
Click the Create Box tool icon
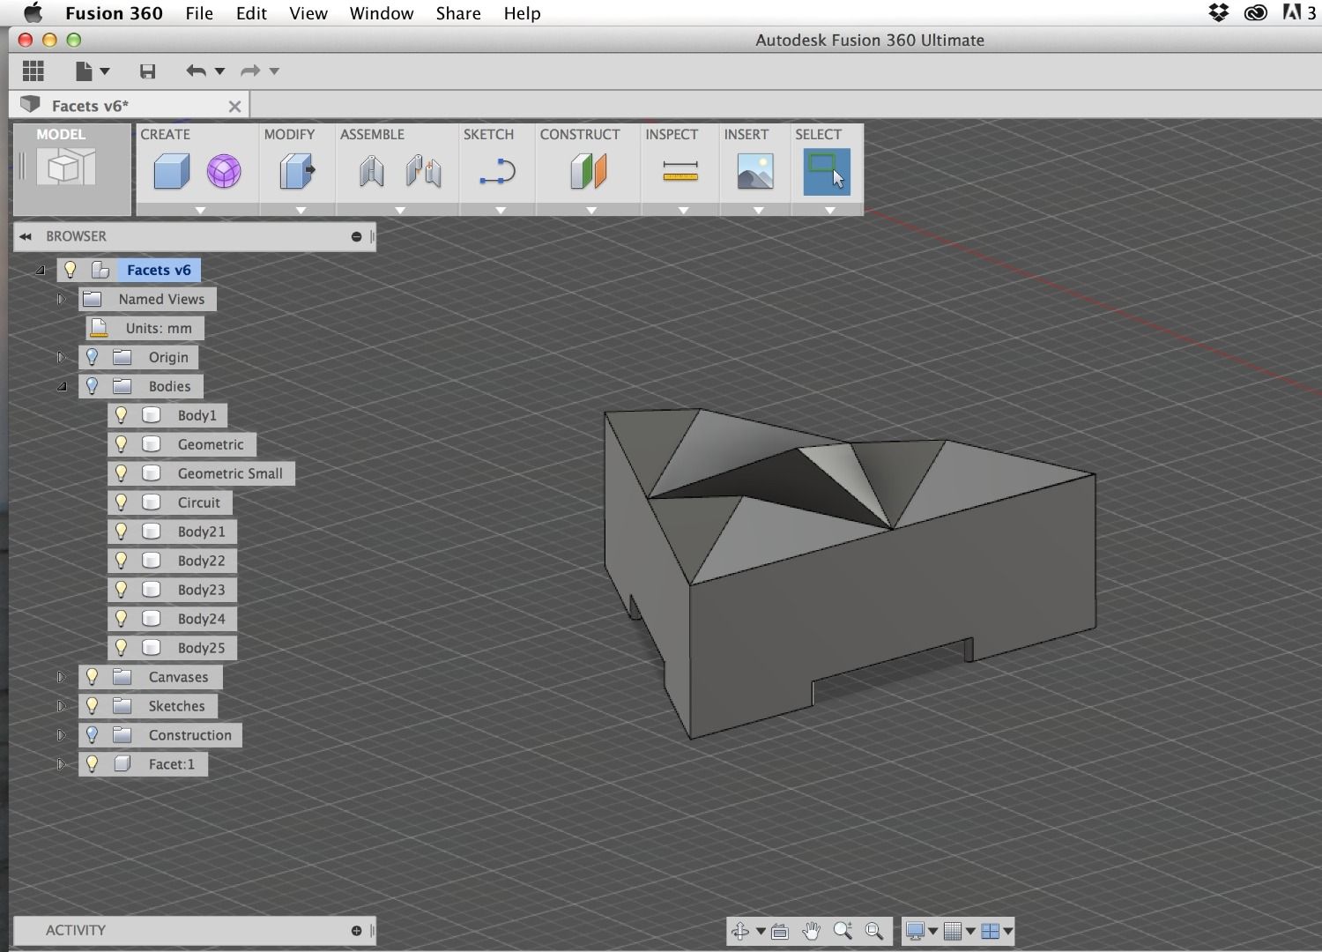[x=171, y=171]
